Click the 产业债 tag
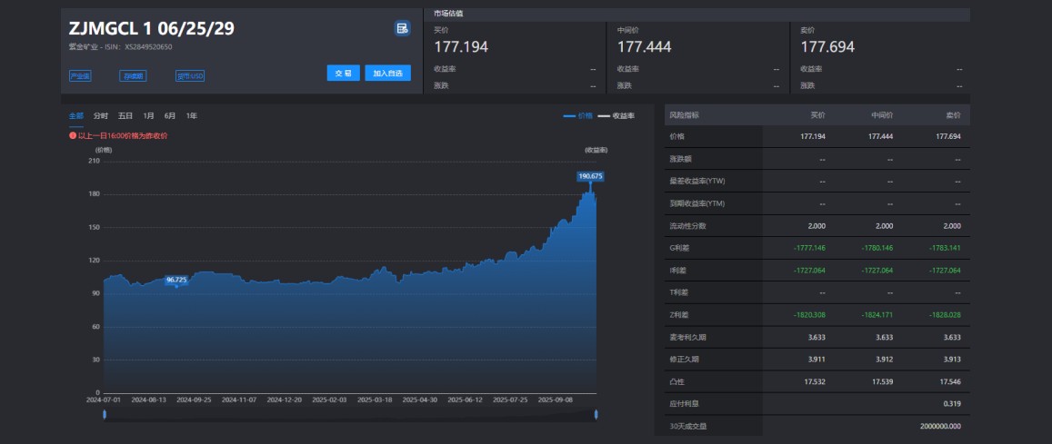The image size is (1052, 444). [80, 76]
